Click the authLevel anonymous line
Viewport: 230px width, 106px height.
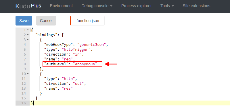(71, 64)
